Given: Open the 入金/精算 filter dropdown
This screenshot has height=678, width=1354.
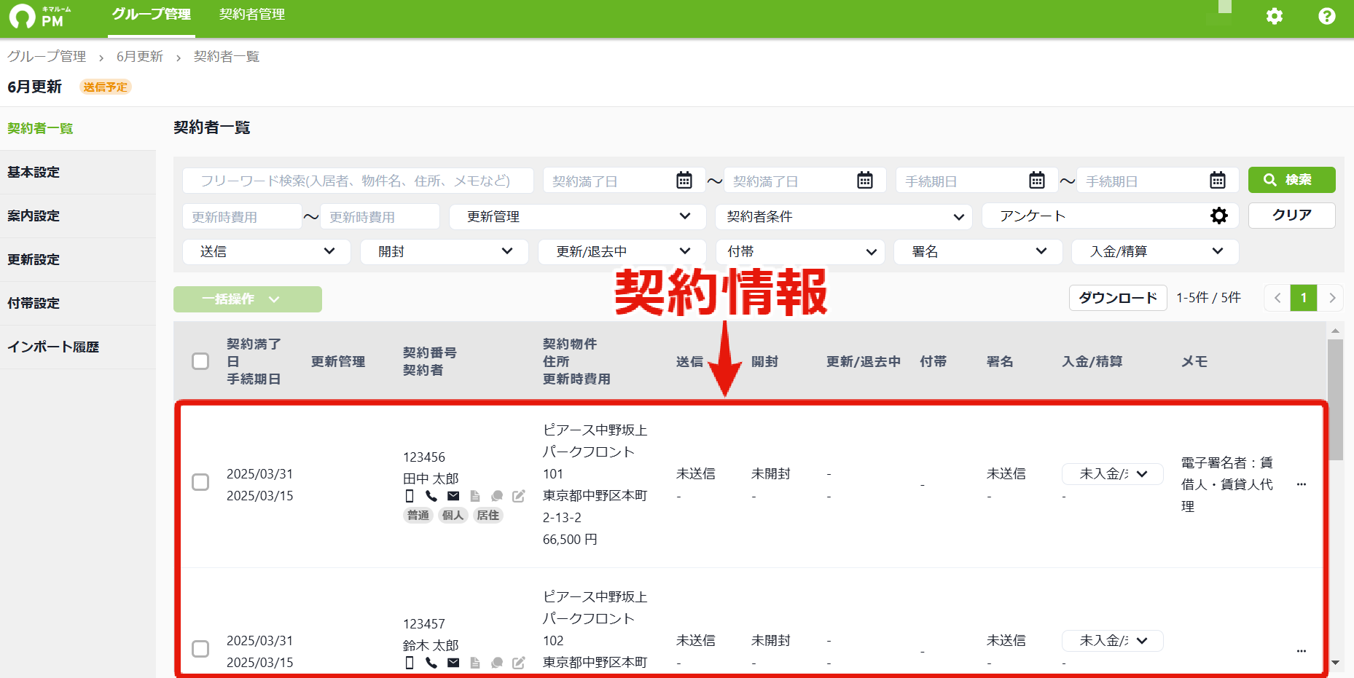Looking at the screenshot, I should (1156, 251).
